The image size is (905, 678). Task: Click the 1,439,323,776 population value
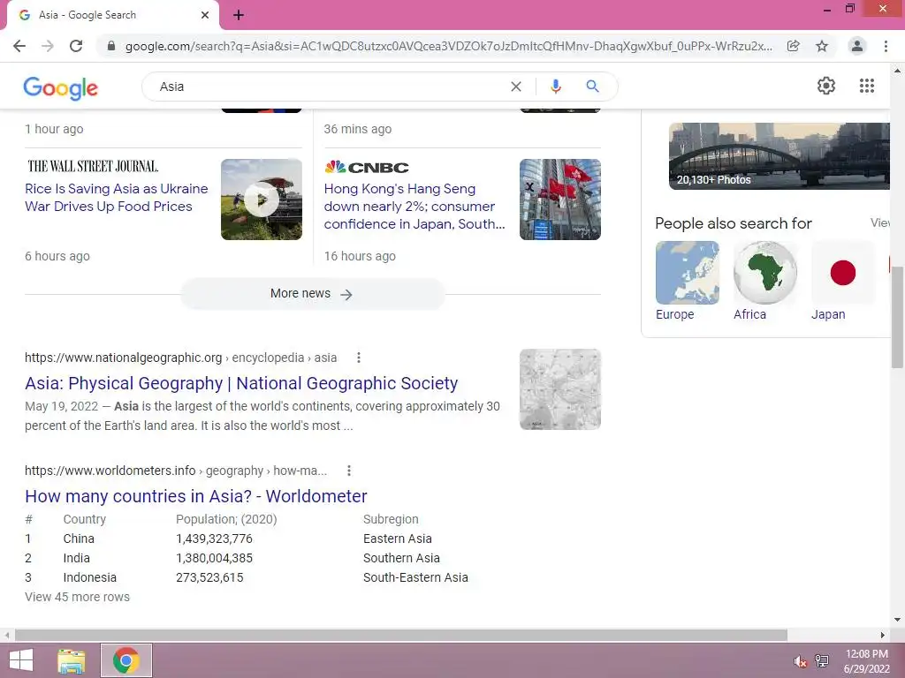pyautogui.click(x=214, y=539)
